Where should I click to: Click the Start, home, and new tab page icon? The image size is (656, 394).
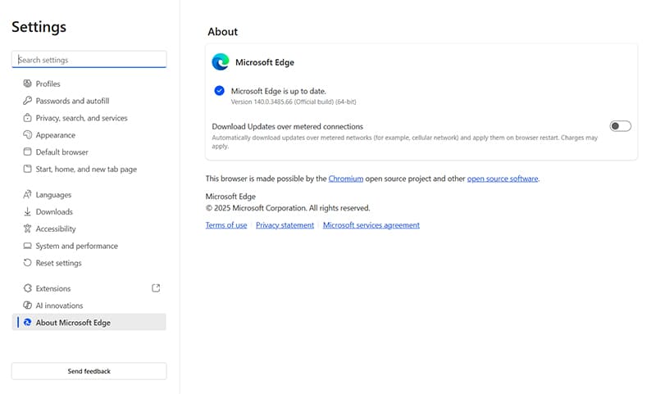point(27,170)
